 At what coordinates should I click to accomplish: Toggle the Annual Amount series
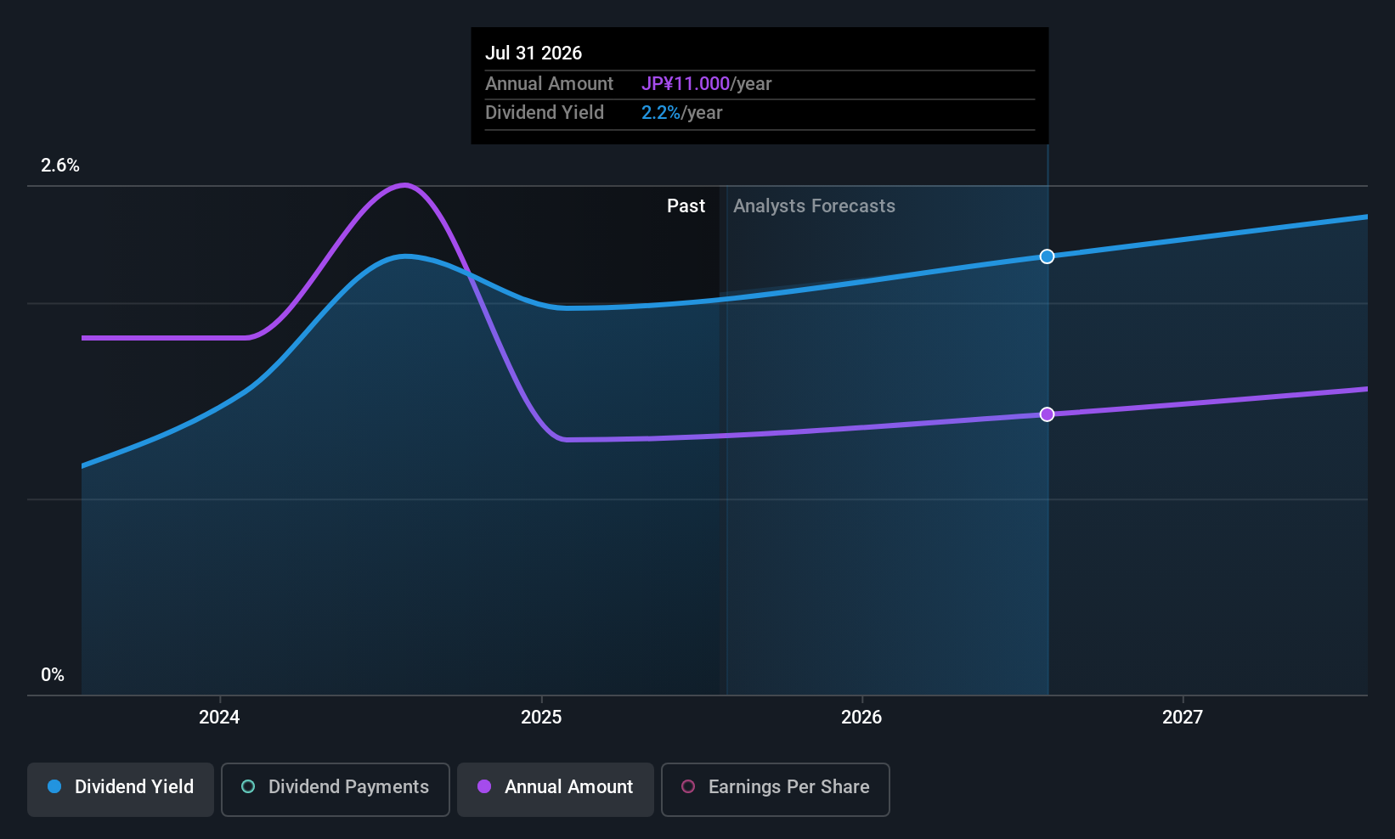pos(556,790)
